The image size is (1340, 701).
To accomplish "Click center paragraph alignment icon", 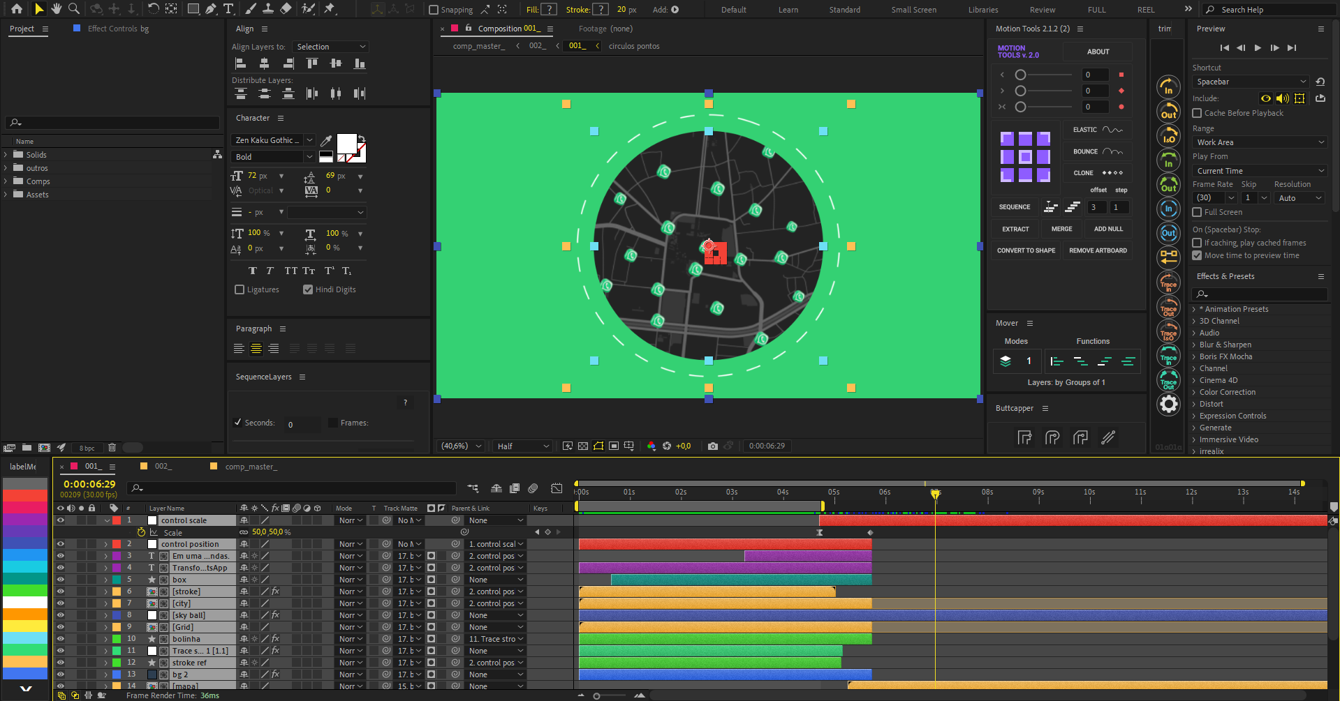I will [x=256, y=348].
